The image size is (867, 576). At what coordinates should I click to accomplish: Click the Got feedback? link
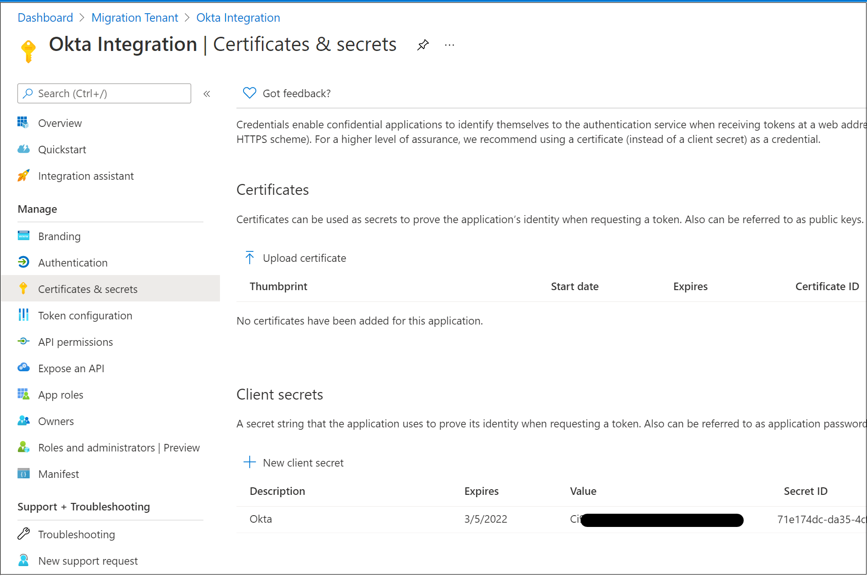pyautogui.click(x=296, y=93)
